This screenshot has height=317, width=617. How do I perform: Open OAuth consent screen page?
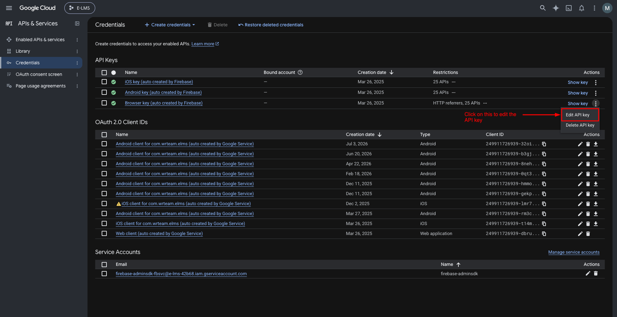click(x=39, y=74)
